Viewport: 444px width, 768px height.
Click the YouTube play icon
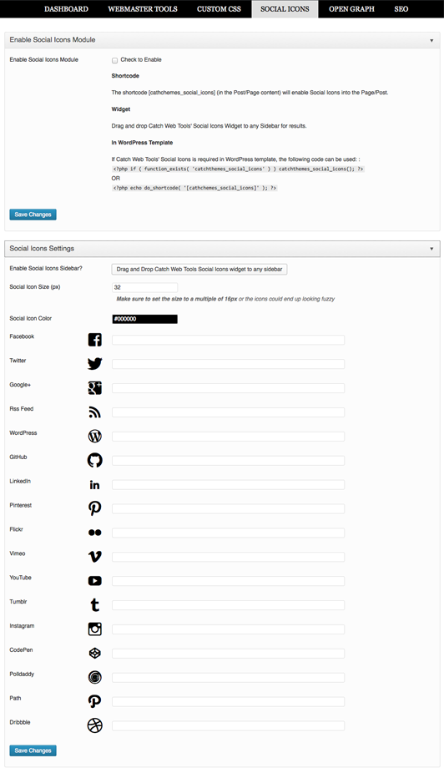pyautogui.click(x=95, y=580)
